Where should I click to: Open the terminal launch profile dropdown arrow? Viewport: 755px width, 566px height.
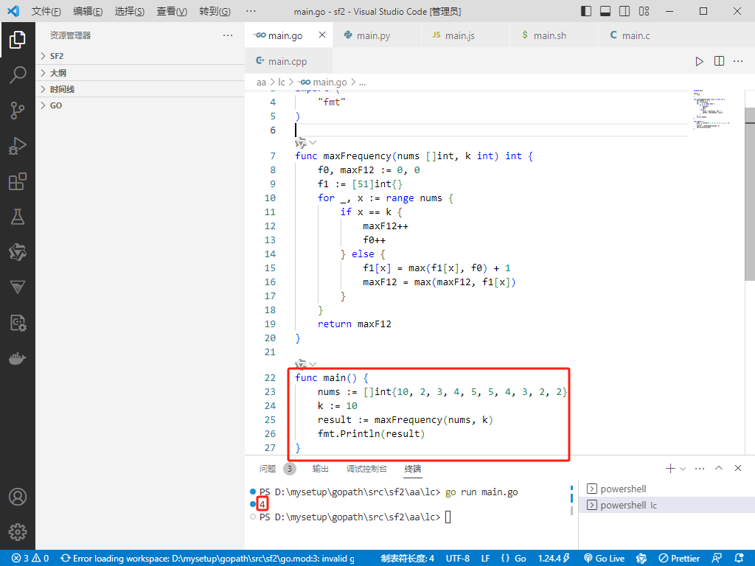[682, 468]
